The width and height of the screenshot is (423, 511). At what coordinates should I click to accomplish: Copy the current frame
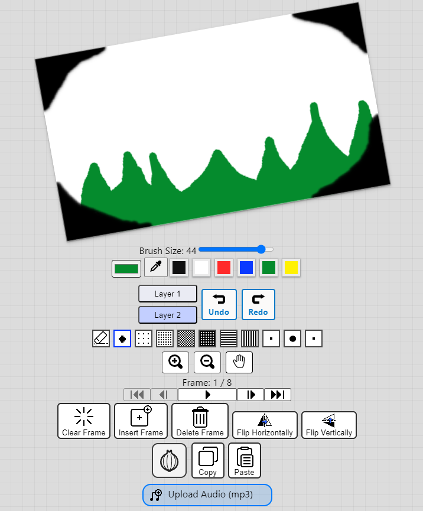[208, 460]
